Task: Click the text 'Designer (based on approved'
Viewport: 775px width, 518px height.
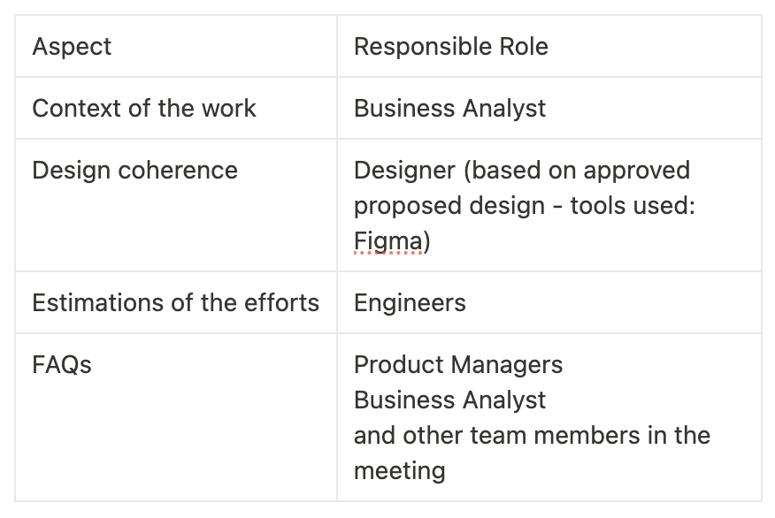Action: [x=522, y=171]
